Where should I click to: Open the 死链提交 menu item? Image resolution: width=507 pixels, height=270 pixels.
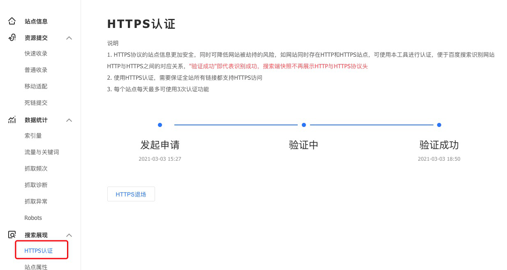[35, 103]
